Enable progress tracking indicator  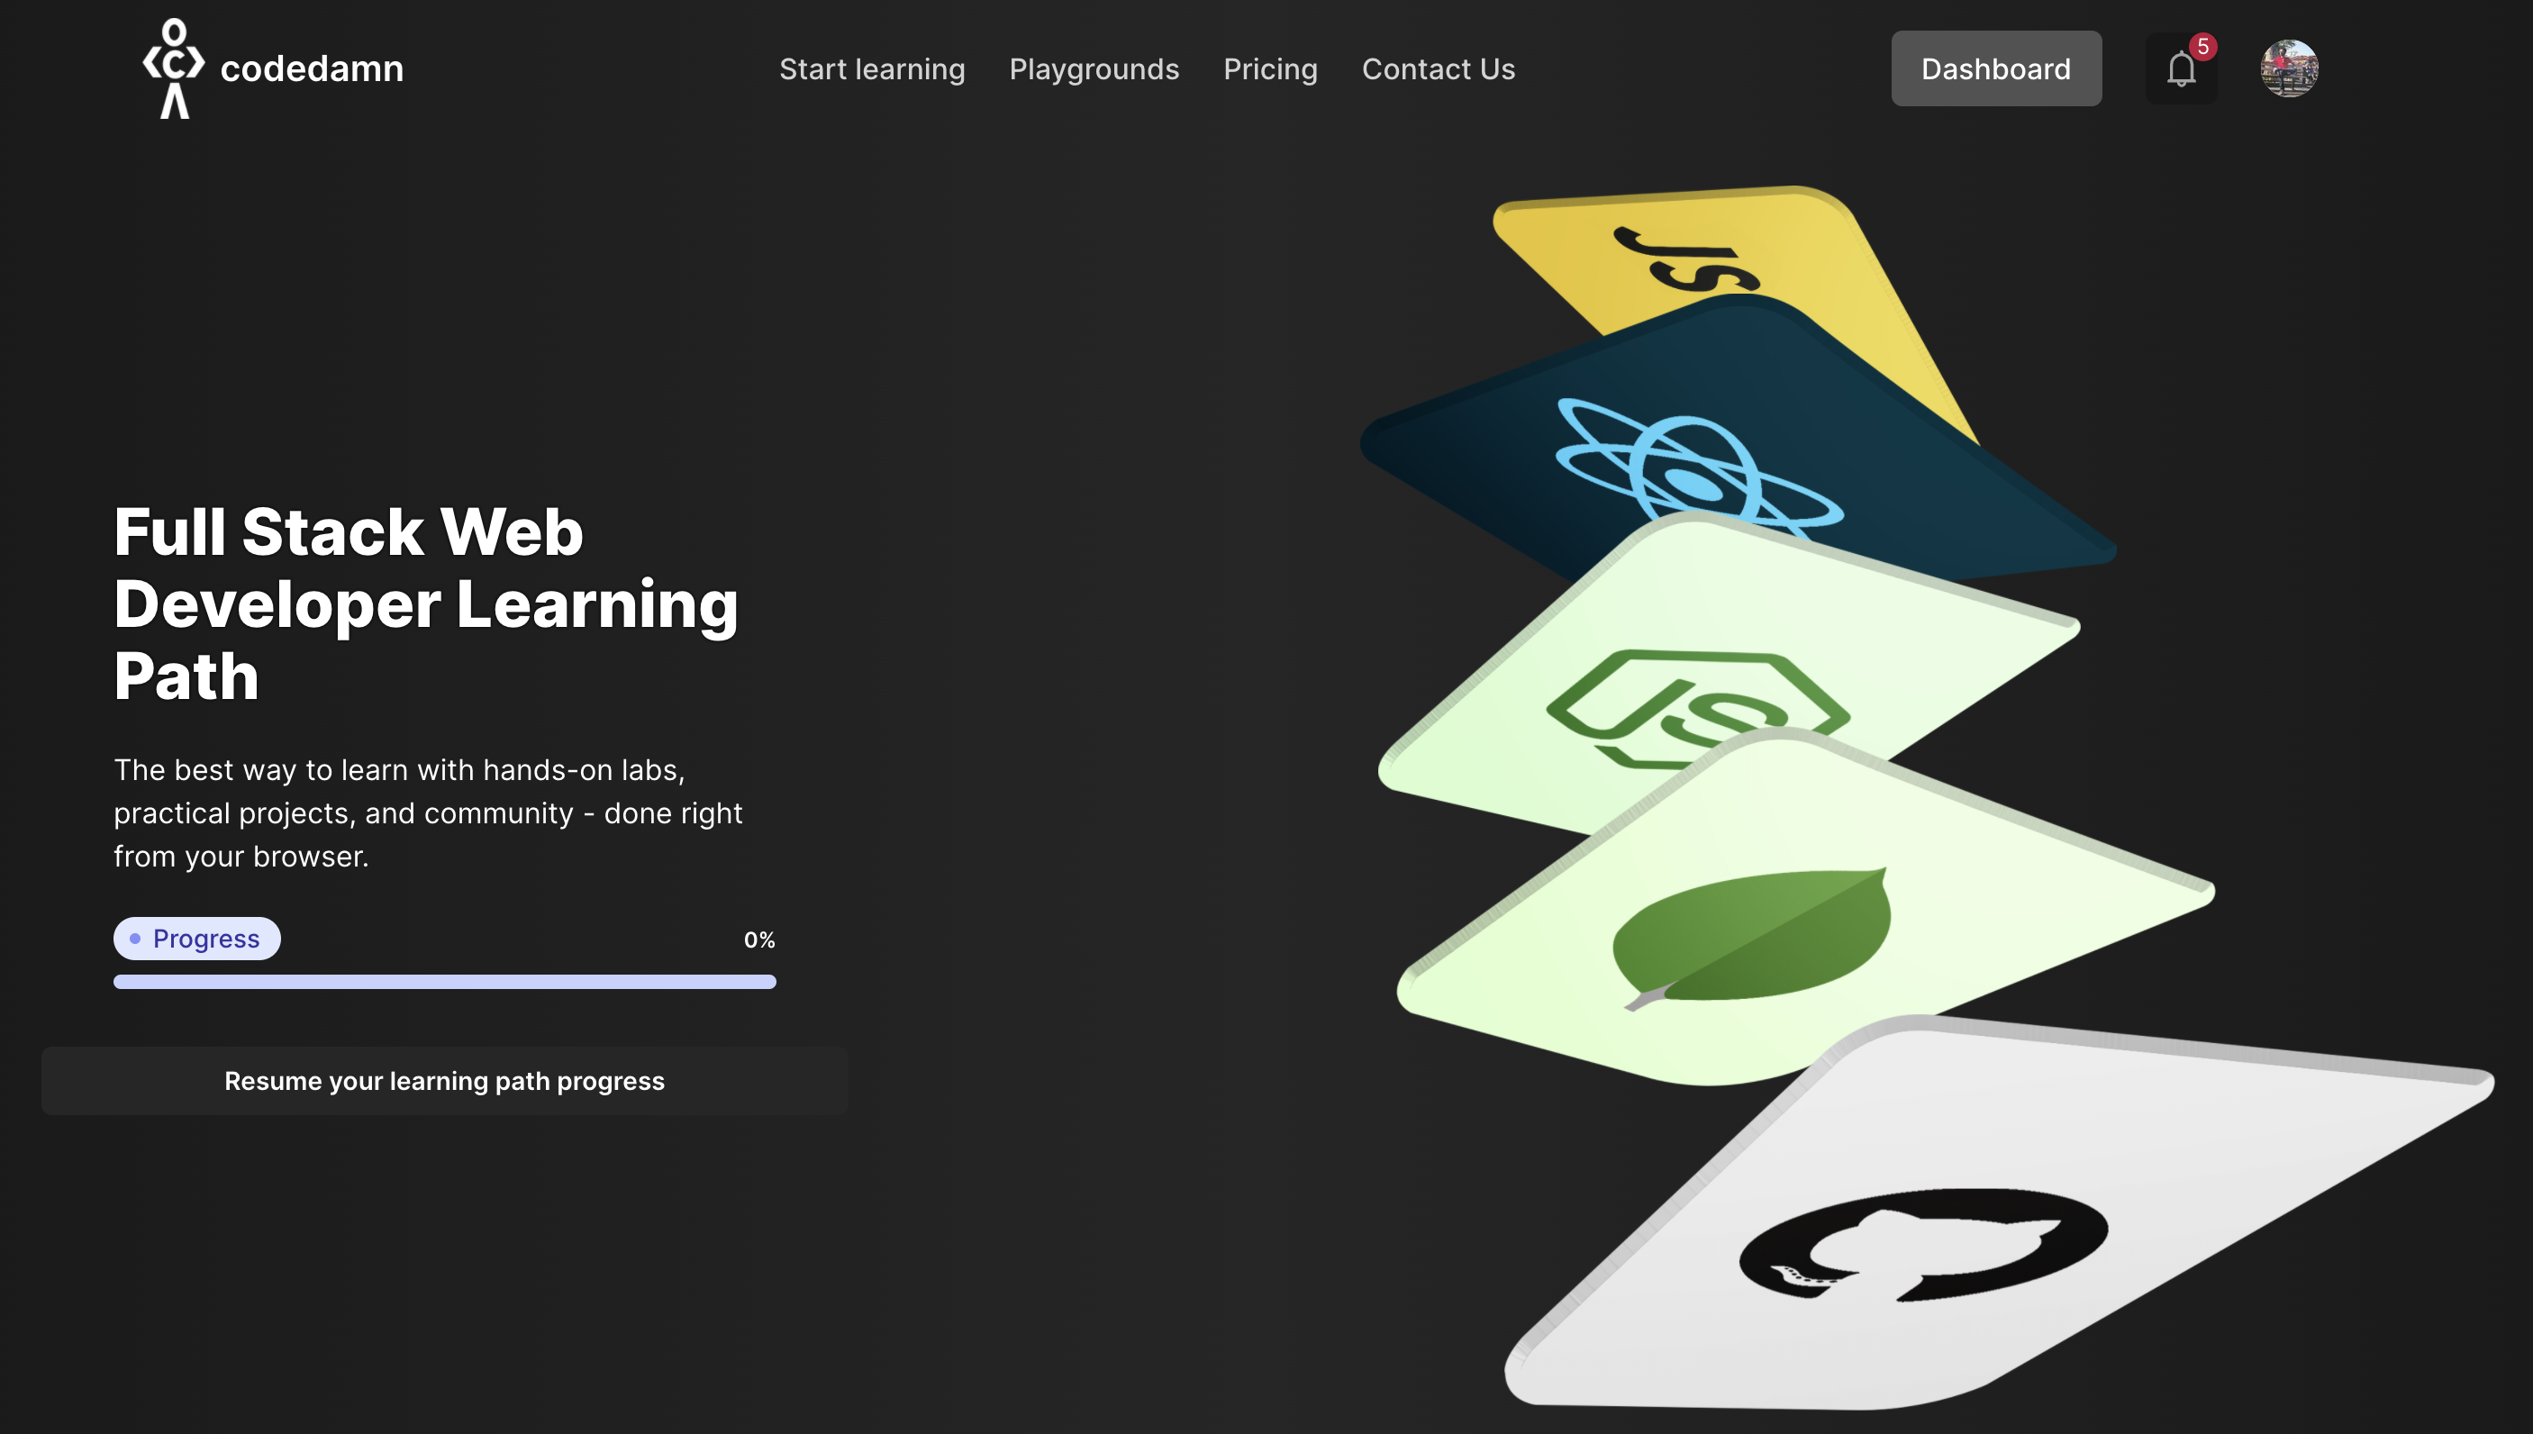pos(196,938)
